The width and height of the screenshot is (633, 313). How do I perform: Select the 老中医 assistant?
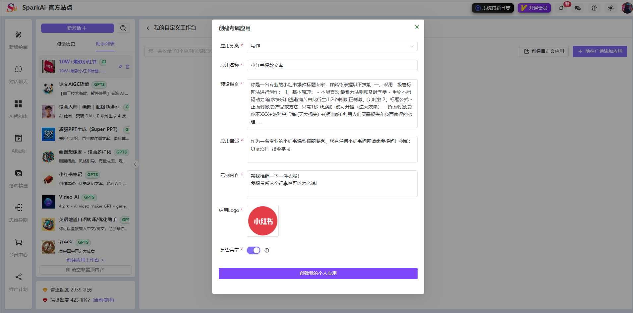[x=86, y=247]
